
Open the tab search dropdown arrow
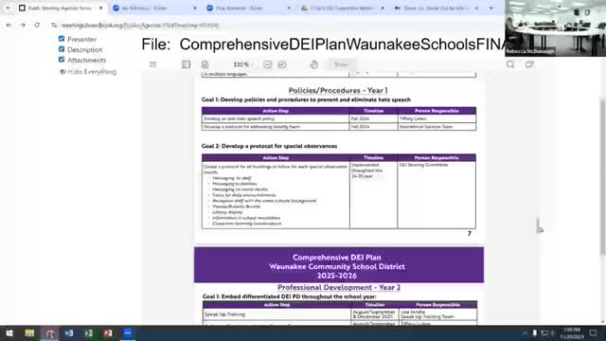pos(8,9)
